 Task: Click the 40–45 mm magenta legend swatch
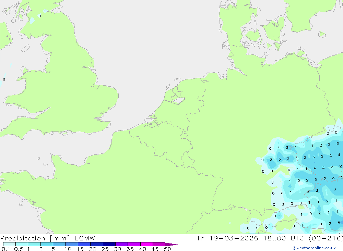click(146, 244)
